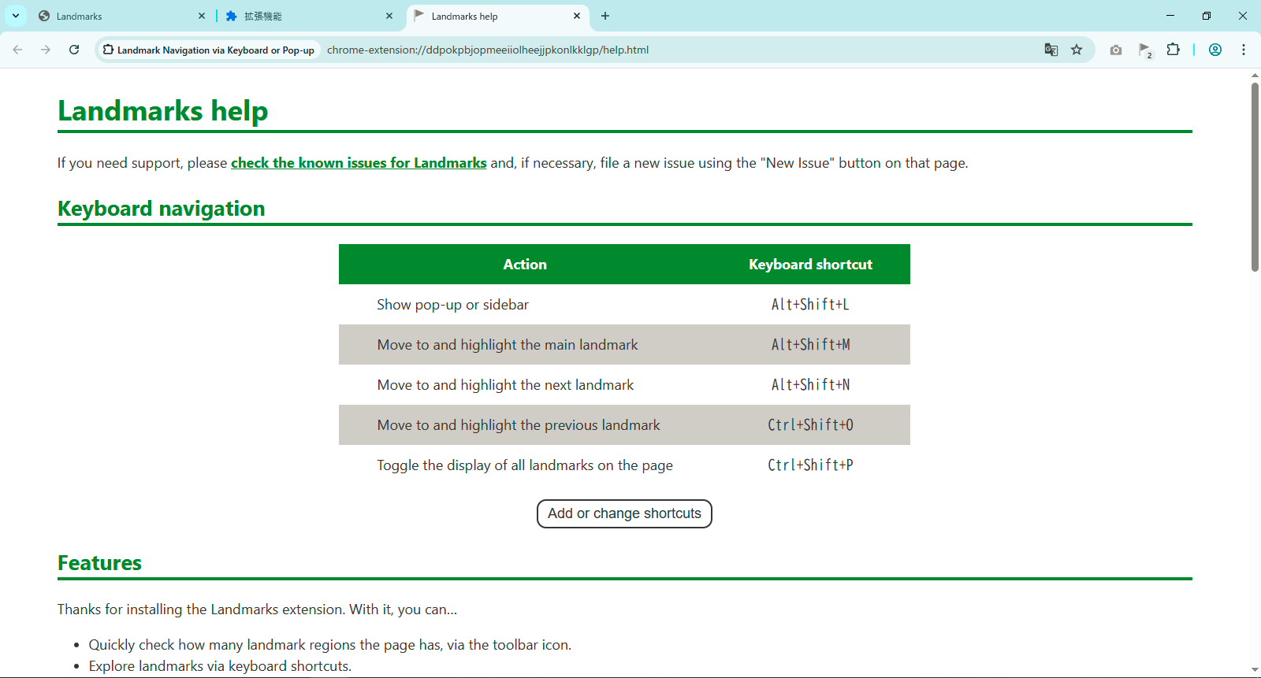This screenshot has height=678, width=1261.
Task: Click the Keyboard shortcut column header
Action: [810, 265]
